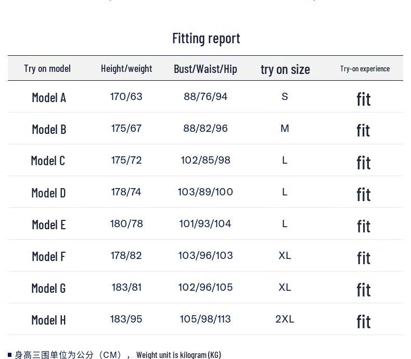Click the 178/74 height/weight cell
Screen dimensions: 411x359
coord(126,192)
